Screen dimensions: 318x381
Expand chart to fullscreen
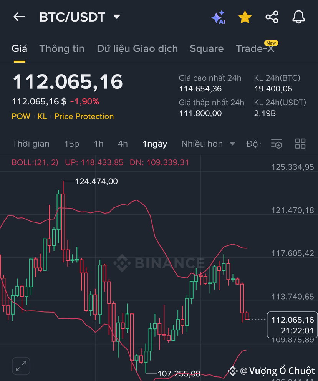click(21, 366)
